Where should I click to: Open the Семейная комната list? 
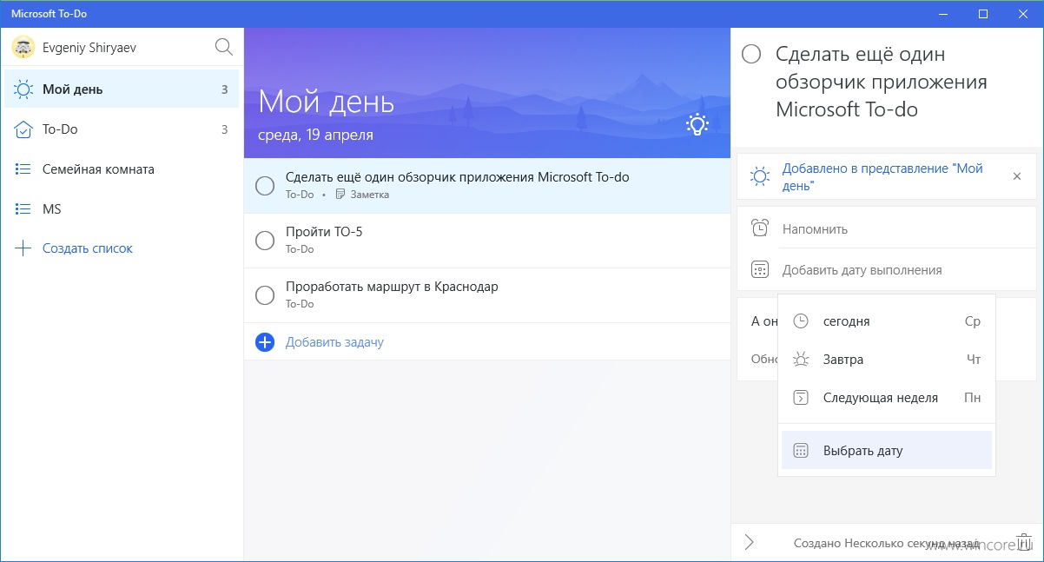point(122,169)
